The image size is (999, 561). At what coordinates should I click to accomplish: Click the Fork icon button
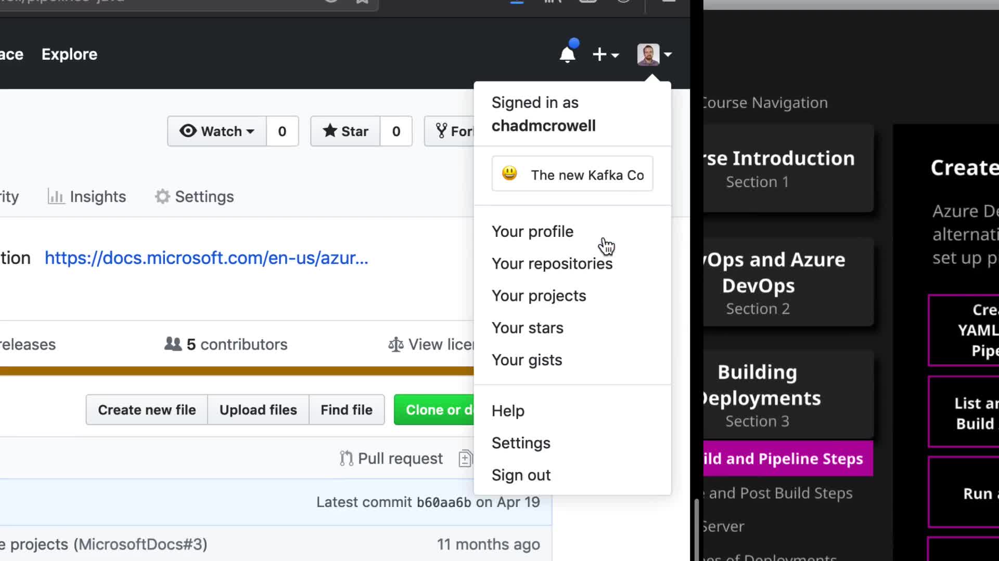[x=442, y=131]
